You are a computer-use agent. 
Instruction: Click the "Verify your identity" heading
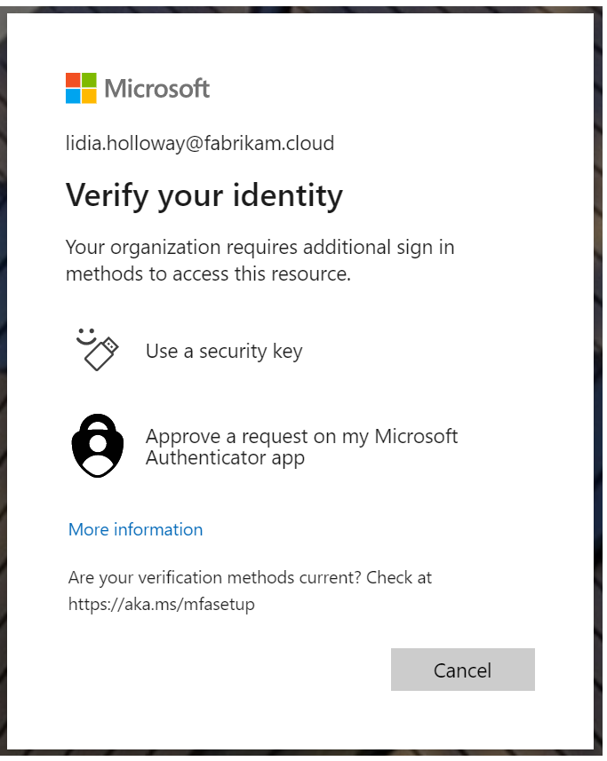tap(204, 195)
